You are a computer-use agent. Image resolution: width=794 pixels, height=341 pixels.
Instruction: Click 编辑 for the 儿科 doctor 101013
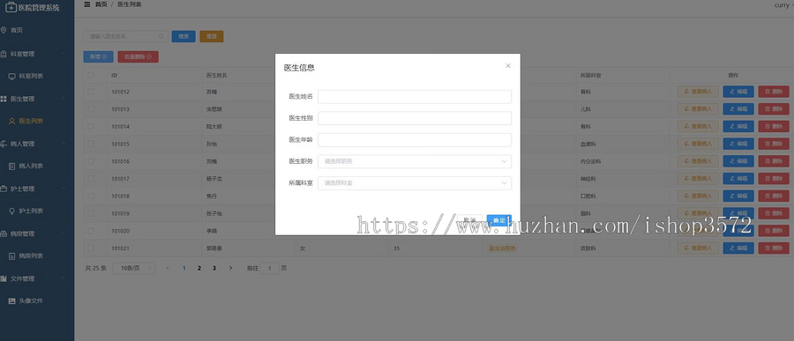point(738,108)
